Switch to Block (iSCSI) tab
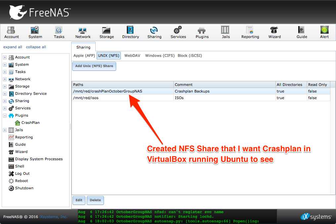Image resolution: width=336 pixels, height=224 pixels. click(x=190, y=56)
